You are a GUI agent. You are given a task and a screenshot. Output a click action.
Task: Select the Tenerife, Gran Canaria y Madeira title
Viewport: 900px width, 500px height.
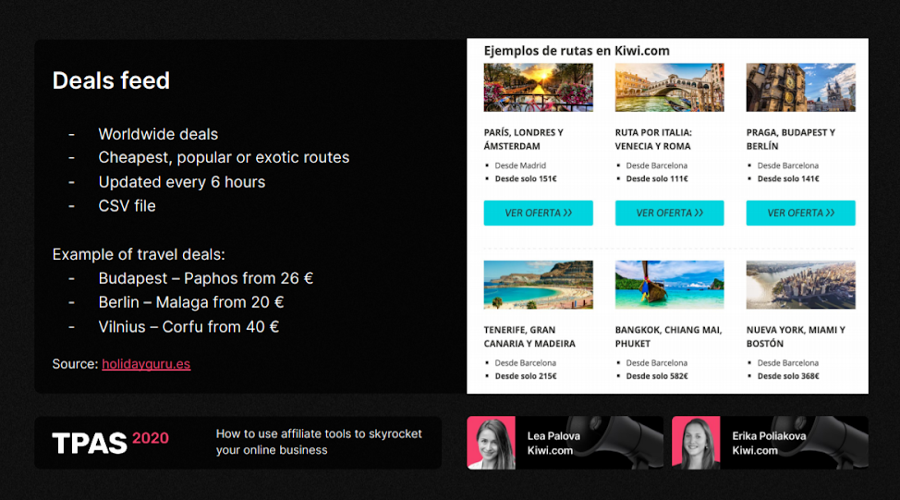(x=529, y=336)
